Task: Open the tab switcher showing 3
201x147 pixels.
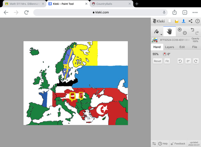Action: click(185, 13)
